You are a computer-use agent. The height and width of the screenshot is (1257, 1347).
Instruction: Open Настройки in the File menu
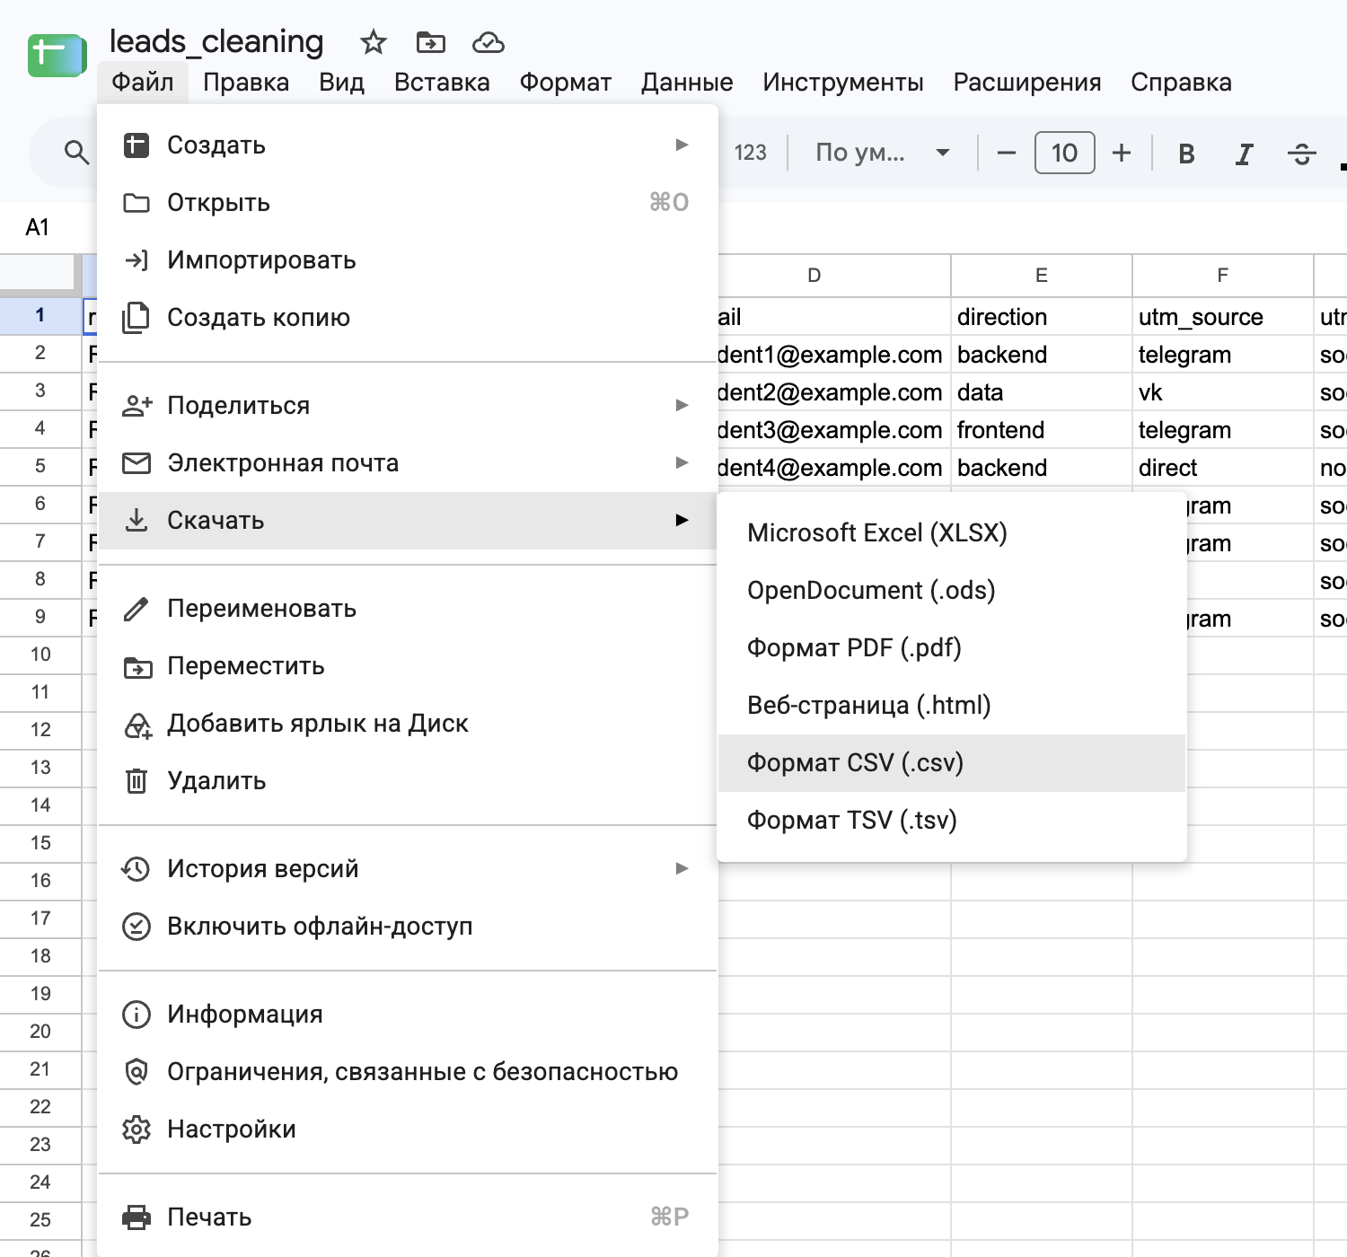click(407, 1130)
